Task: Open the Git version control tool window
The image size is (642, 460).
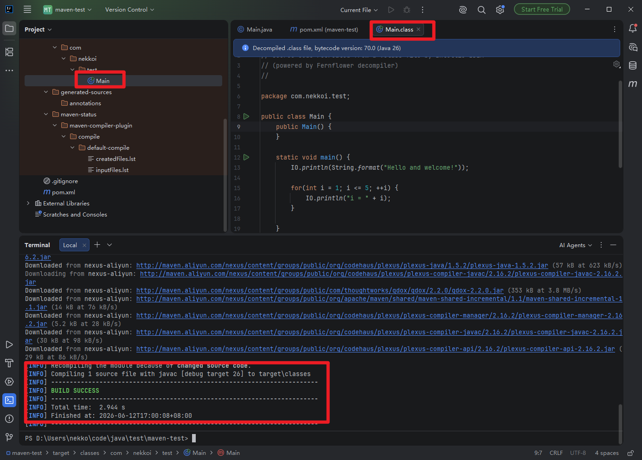Action: click(x=9, y=437)
